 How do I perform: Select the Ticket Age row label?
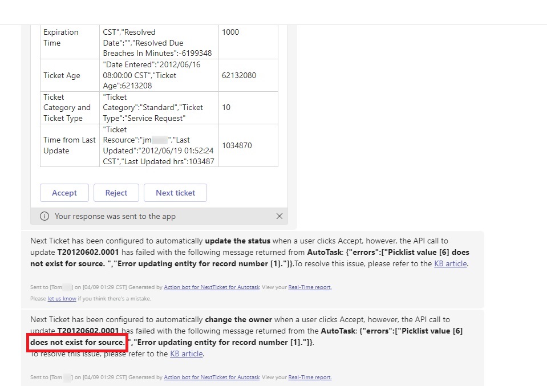pyautogui.click(x=62, y=75)
